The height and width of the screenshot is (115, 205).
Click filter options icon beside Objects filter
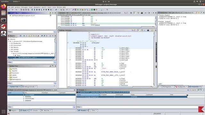point(55,62)
